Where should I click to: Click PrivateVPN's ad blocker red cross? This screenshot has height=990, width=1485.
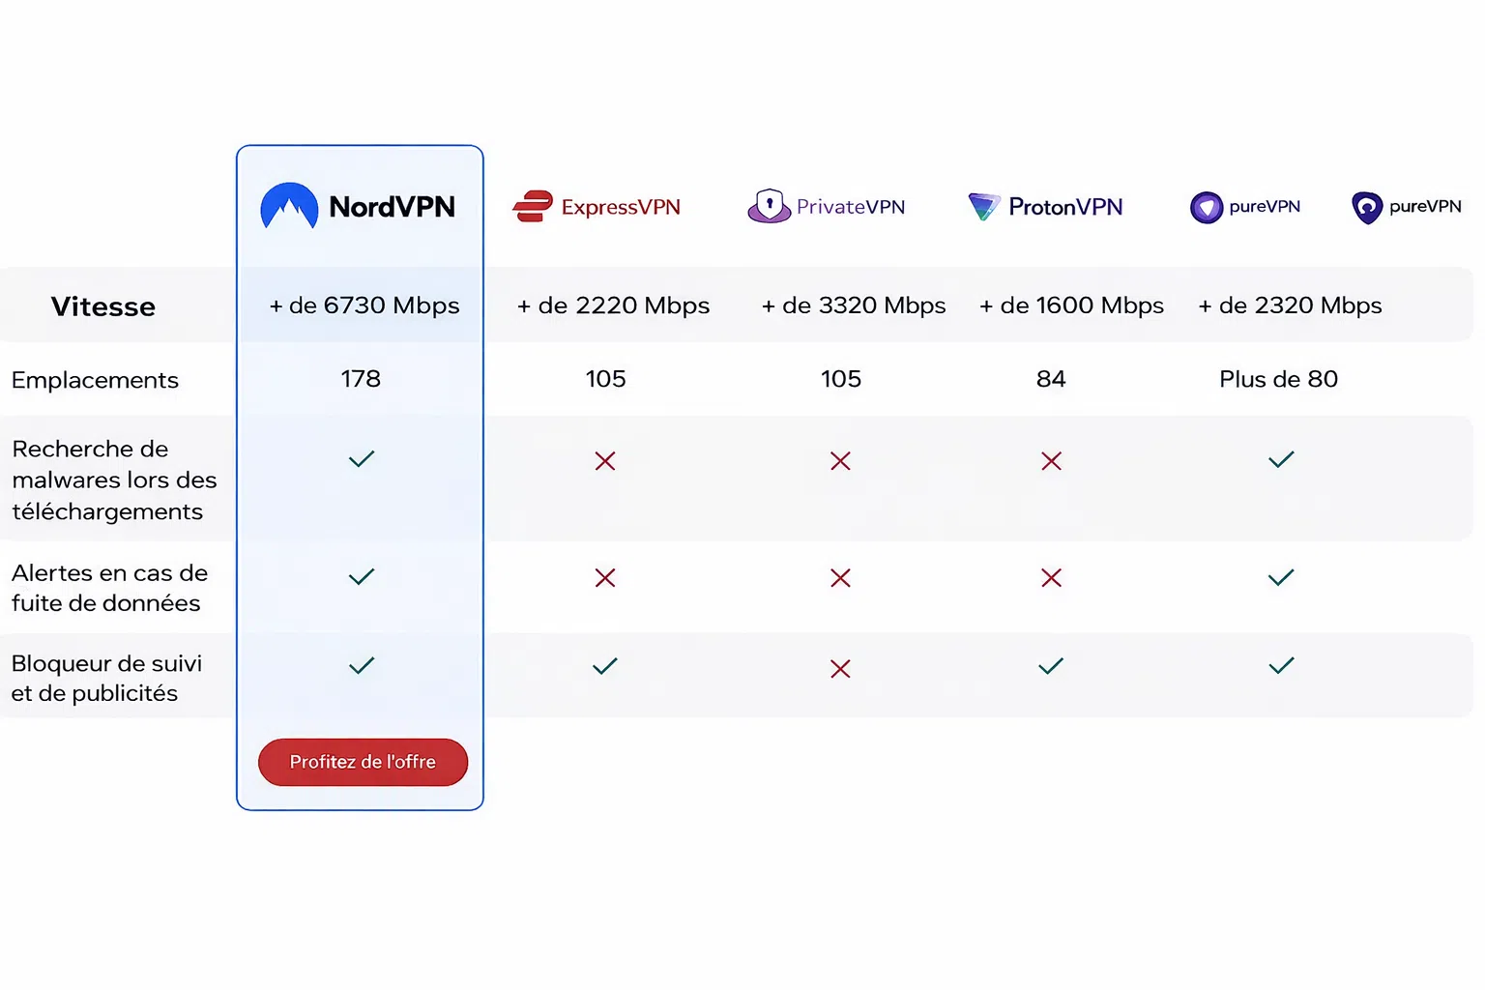[840, 668]
